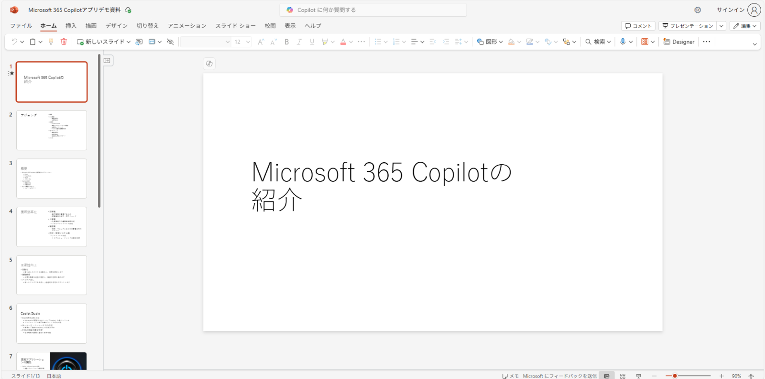Select the Format Painter icon
The image size is (765, 379).
[51, 42]
